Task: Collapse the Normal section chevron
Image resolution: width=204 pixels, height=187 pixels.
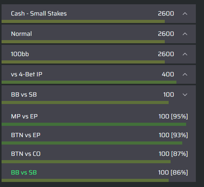Action: 185,34
